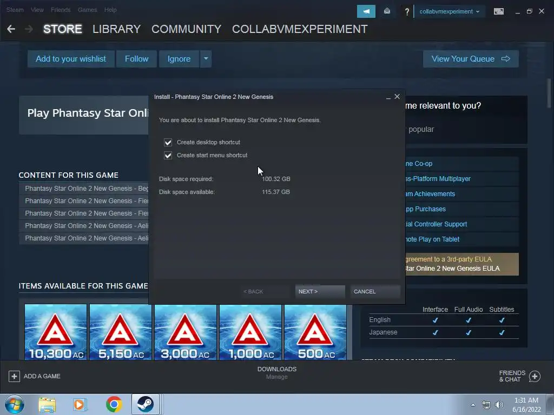Click NEXT in the install dialog
Viewport: 554px width, 415px height.
tap(320, 291)
